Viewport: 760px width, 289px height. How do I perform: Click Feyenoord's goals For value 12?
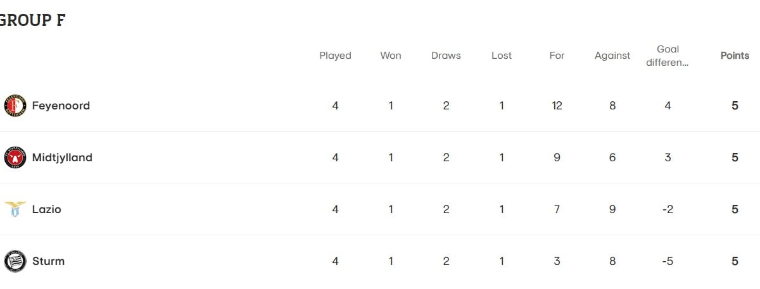(557, 106)
